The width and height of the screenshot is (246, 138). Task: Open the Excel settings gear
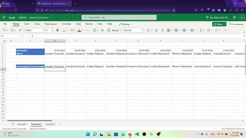(x=234, y=17)
